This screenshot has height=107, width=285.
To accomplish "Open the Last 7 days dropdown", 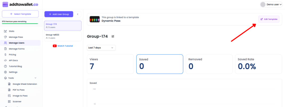I will click(101, 48).
